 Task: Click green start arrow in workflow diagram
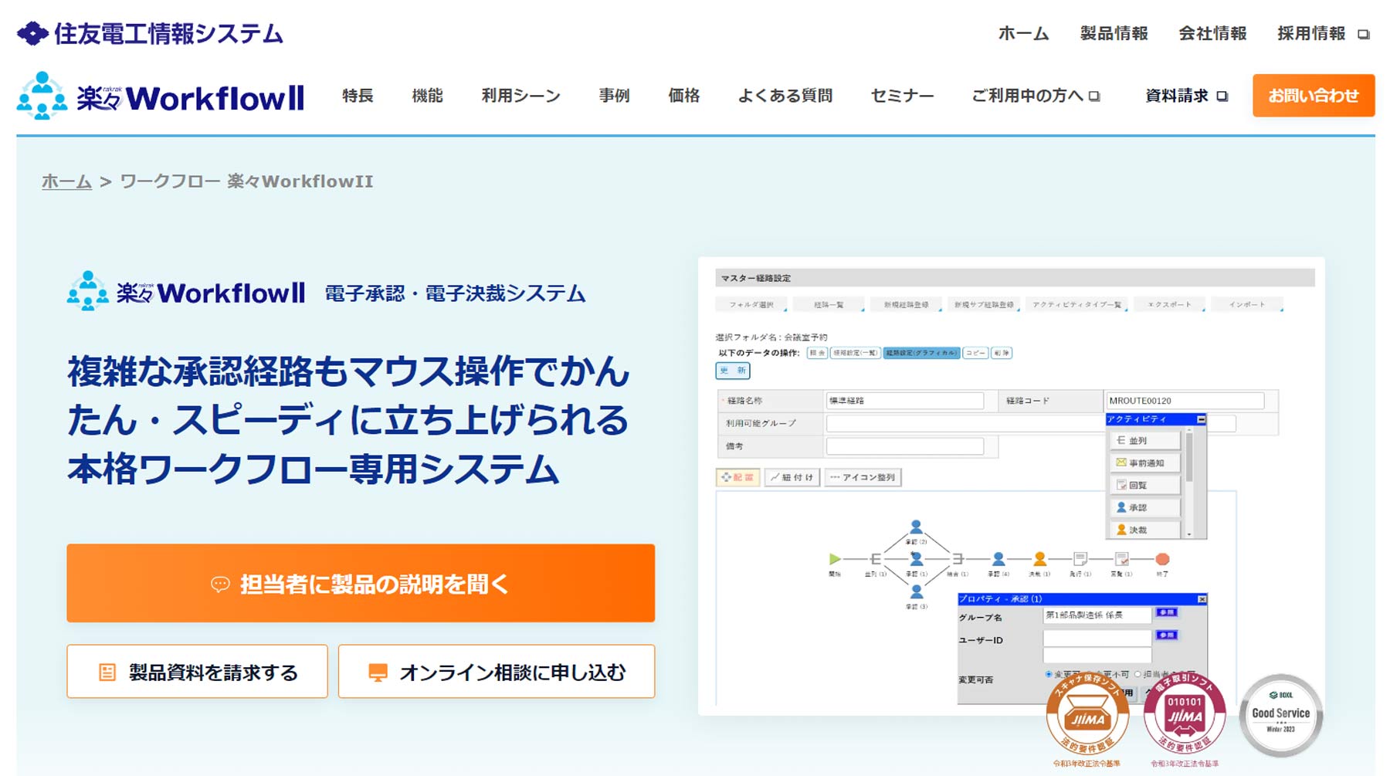[x=834, y=558]
